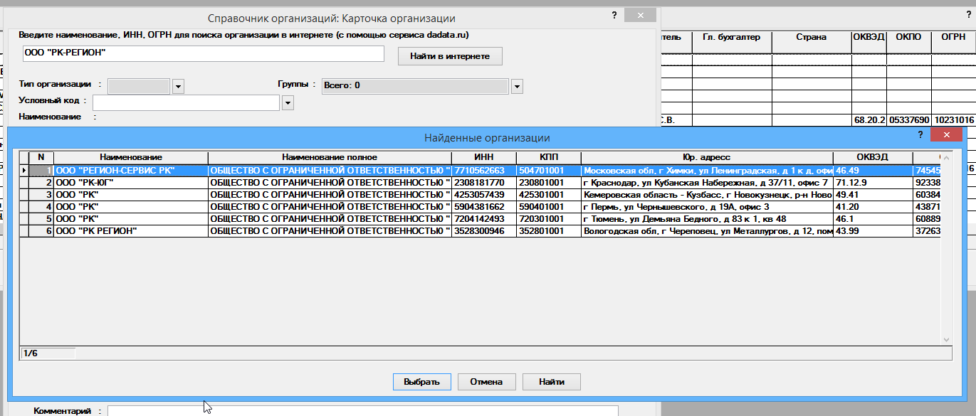Image resolution: width=976 pixels, height=416 pixels.
Task: Click the ИНН column header
Action: coord(483,157)
